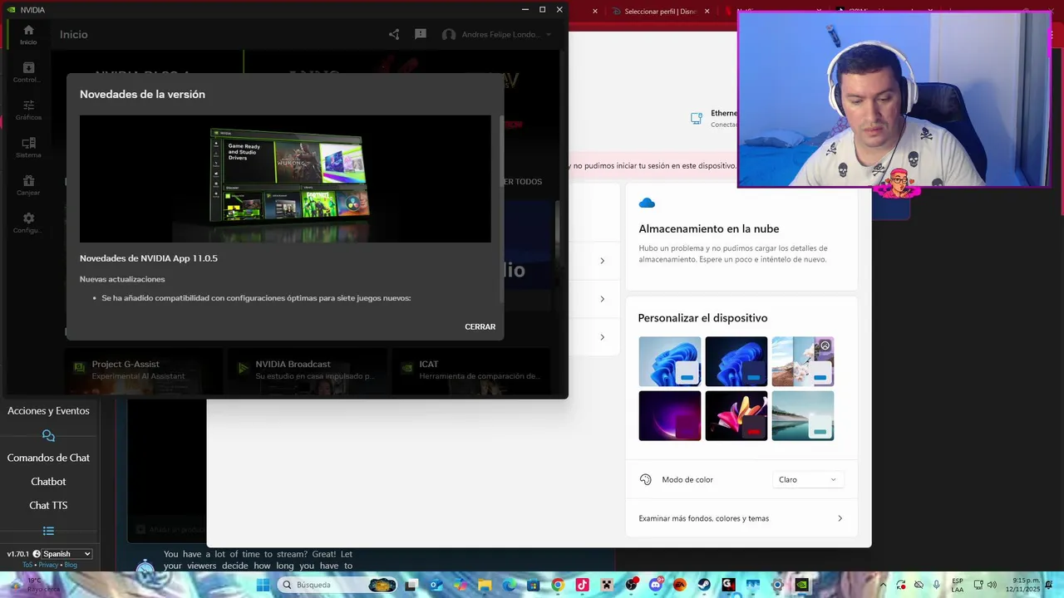The image size is (1064, 598).
Task: Open Configuración gear in NVIDIA sidebar
Action: tap(28, 223)
